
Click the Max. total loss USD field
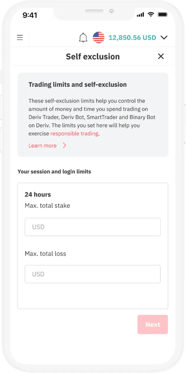pos(93,274)
